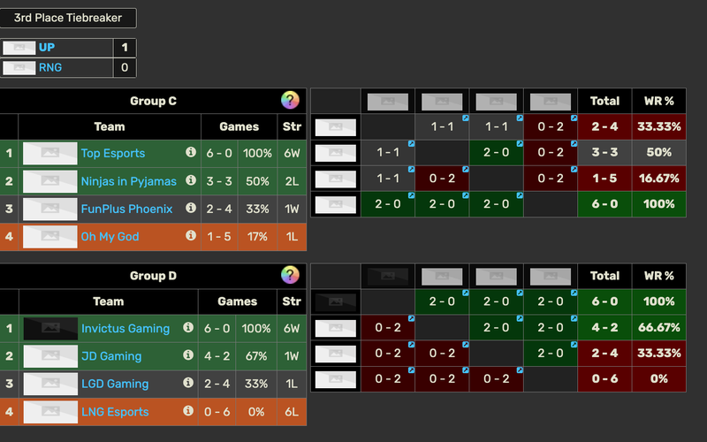Viewport: 707px width, 442px height.
Task: Open the UP team link
Action: (47, 48)
